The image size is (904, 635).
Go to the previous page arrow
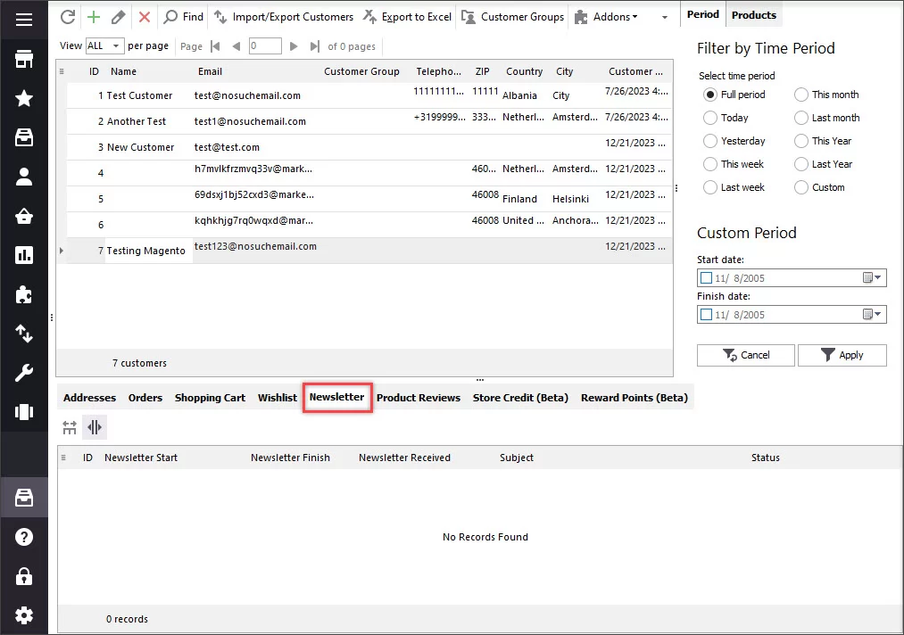coord(236,46)
